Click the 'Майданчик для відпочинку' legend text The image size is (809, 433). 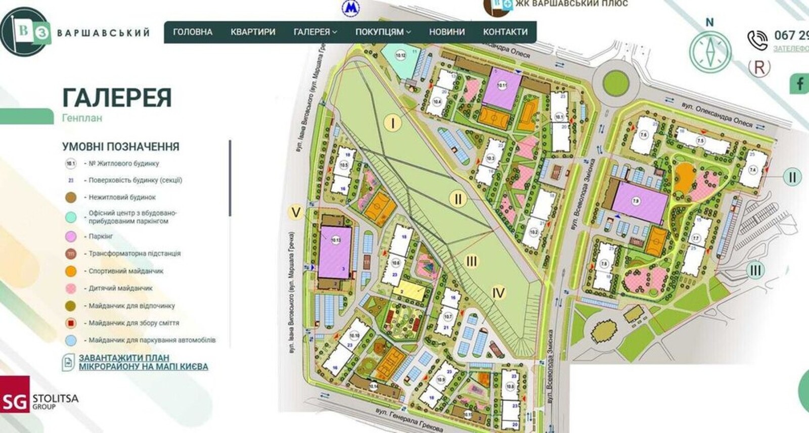(x=131, y=306)
